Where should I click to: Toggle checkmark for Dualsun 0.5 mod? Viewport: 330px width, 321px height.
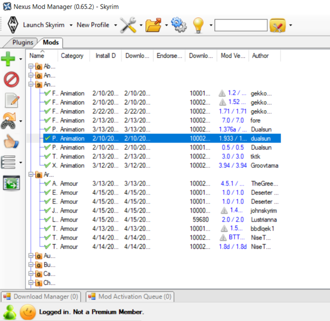click(x=48, y=147)
